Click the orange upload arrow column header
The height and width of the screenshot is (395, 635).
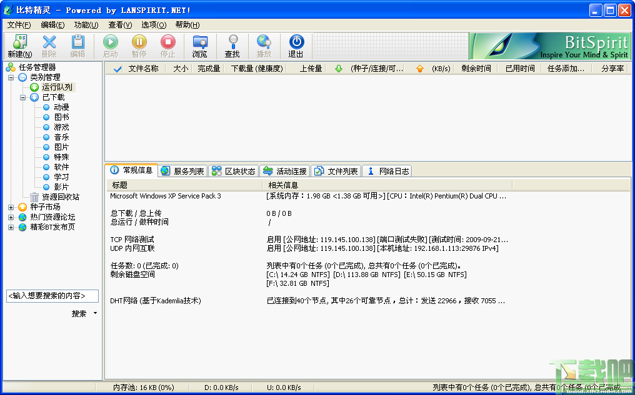[x=420, y=69]
